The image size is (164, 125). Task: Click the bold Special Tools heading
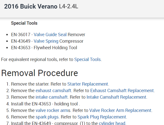[x=24, y=23]
